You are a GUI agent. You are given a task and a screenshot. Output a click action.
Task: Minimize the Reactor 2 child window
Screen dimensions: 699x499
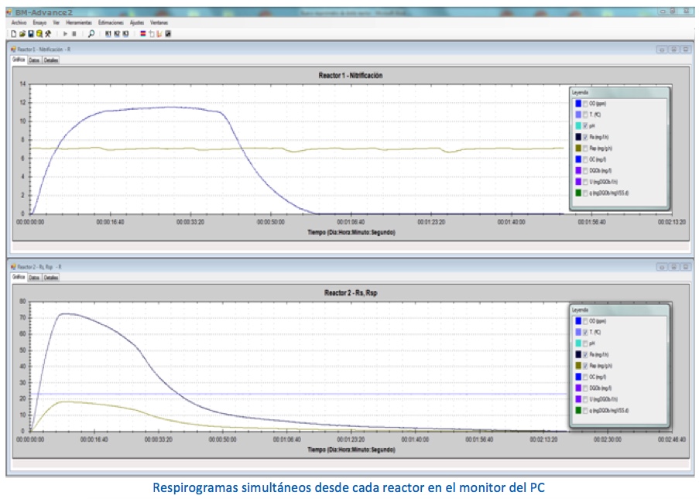(x=662, y=267)
